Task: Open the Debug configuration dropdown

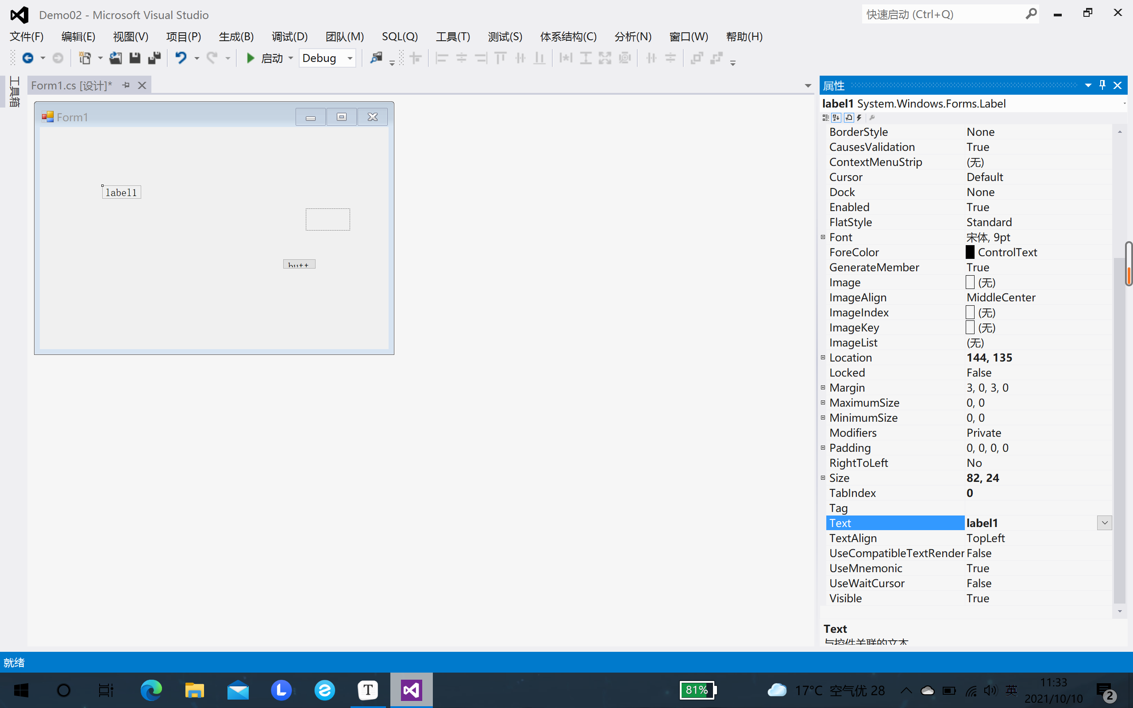Action: [350, 58]
